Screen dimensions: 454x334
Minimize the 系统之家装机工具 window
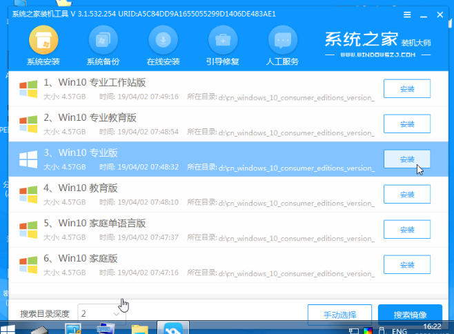click(424, 15)
